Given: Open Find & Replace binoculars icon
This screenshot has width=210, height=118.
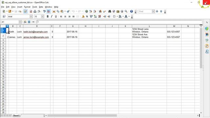Looking at the screenshot, I should click(110, 11).
